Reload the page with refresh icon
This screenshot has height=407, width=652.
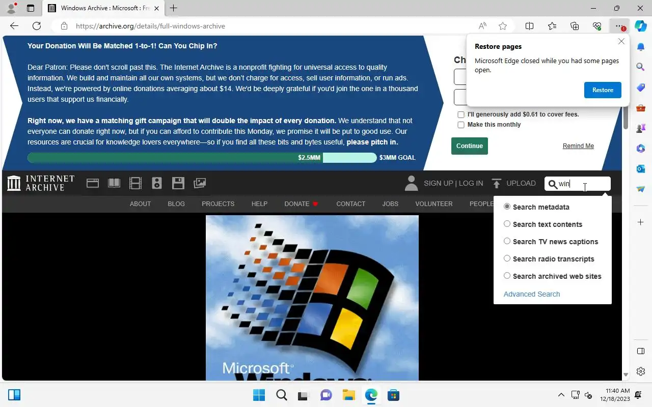coord(37,26)
